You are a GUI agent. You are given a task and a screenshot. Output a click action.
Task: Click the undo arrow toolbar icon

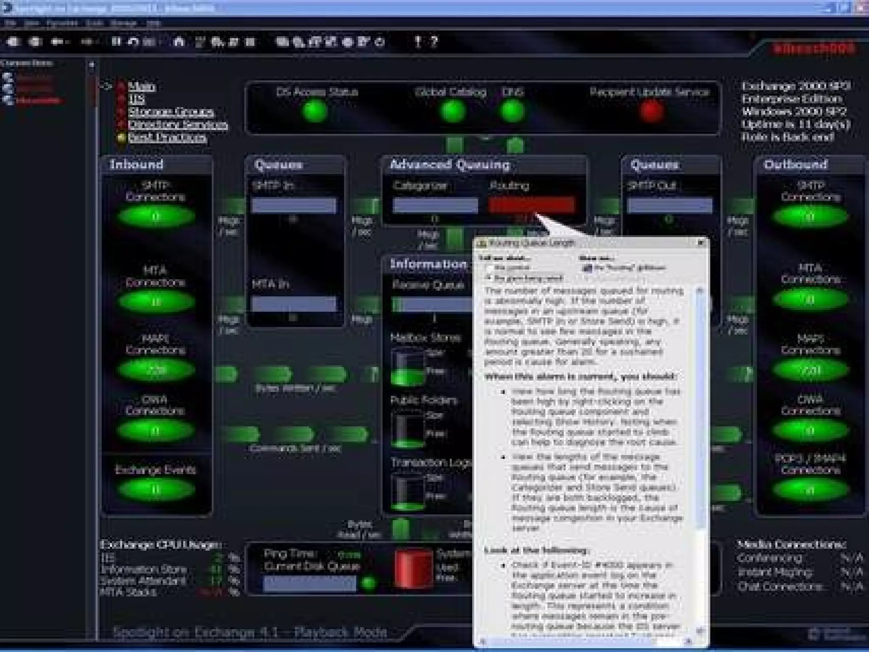tap(133, 42)
